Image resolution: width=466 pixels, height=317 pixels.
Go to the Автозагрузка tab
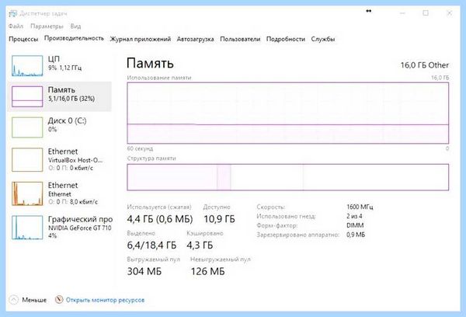click(195, 39)
